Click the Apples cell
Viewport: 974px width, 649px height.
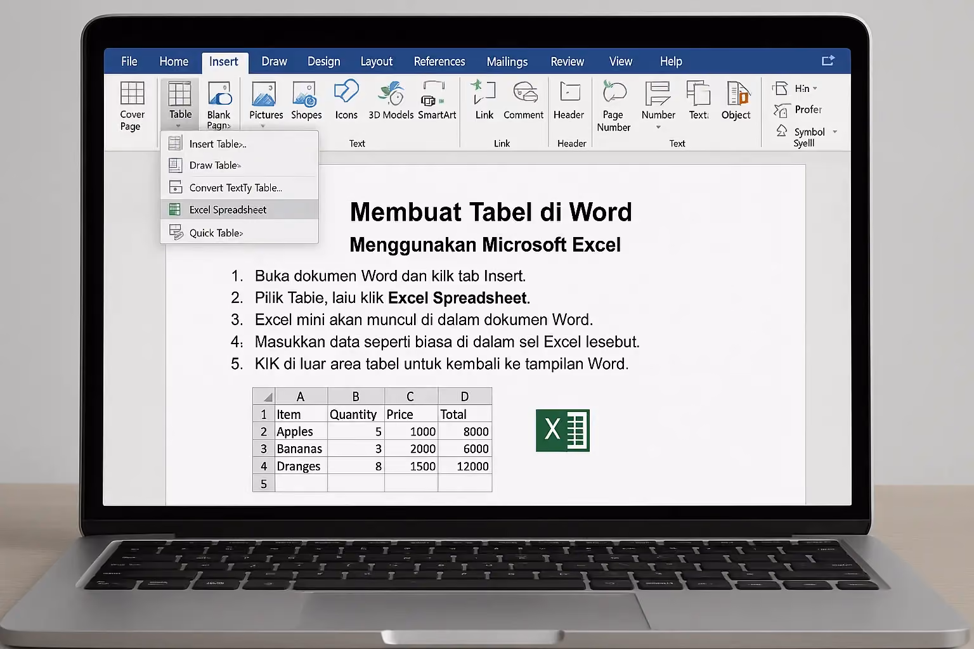(301, 432)
